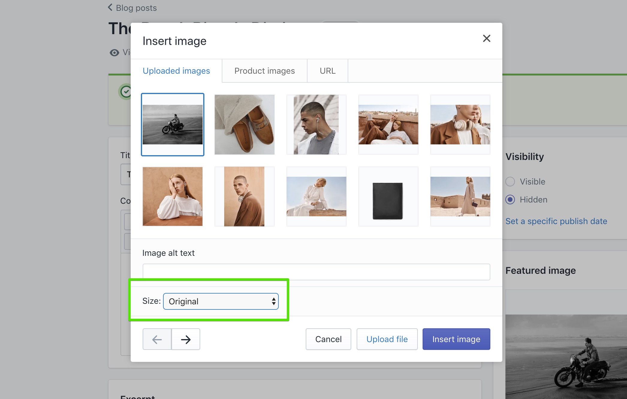The width and height of the screenshot is (627, 399).
Task: Select the woman in white dress thumbnail
Action: (x=317, y=196)
